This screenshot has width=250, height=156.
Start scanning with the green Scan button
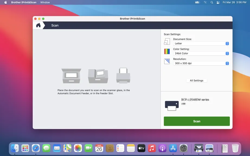[197, 121]
